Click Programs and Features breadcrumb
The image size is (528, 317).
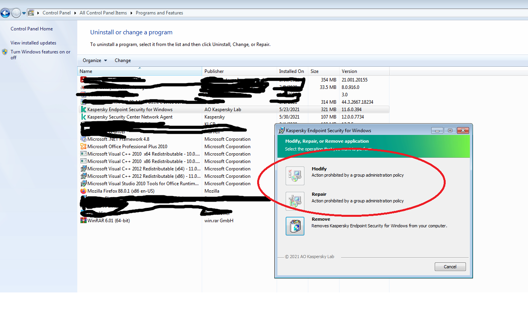[x=159, y=13]
